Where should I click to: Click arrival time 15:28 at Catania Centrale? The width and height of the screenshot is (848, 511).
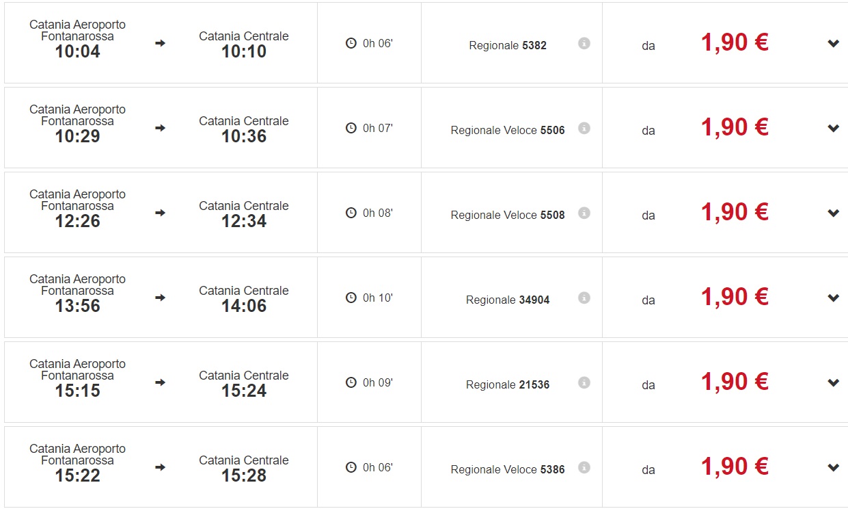tap(244, 475)
